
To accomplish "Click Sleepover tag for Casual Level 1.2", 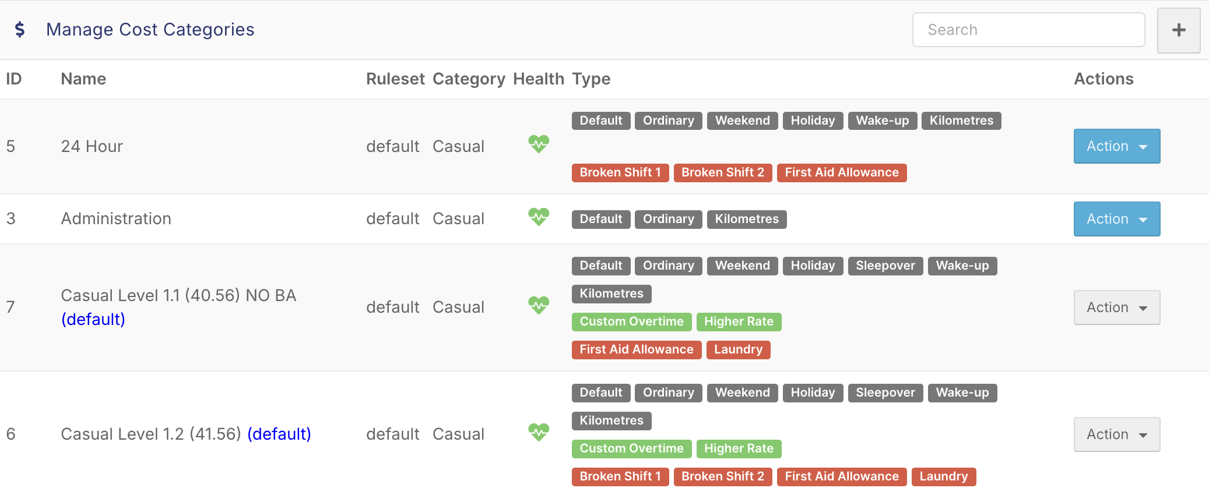I will click(x=885, y=393).
